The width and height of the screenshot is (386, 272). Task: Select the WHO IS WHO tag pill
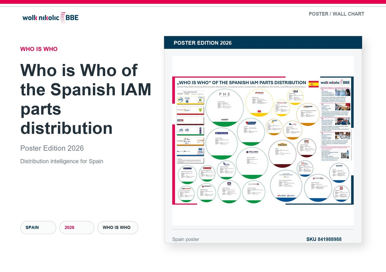click(x=118, y=228)
